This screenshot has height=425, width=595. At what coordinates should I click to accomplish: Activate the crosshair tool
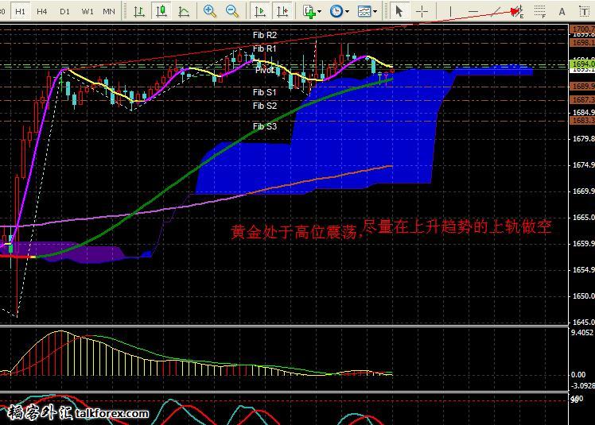pos(422,11)
